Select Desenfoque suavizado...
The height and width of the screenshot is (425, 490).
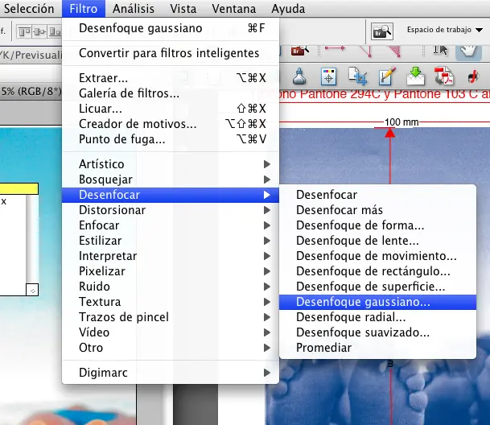[378, 332]
